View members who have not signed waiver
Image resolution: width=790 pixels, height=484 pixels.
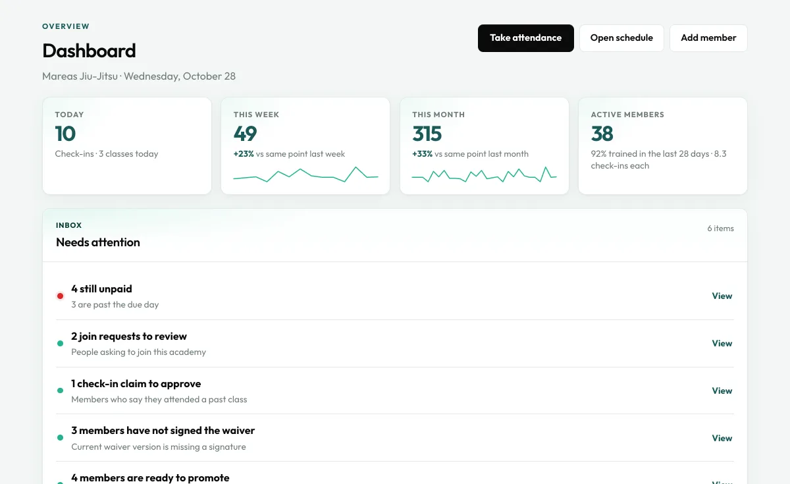722,439
